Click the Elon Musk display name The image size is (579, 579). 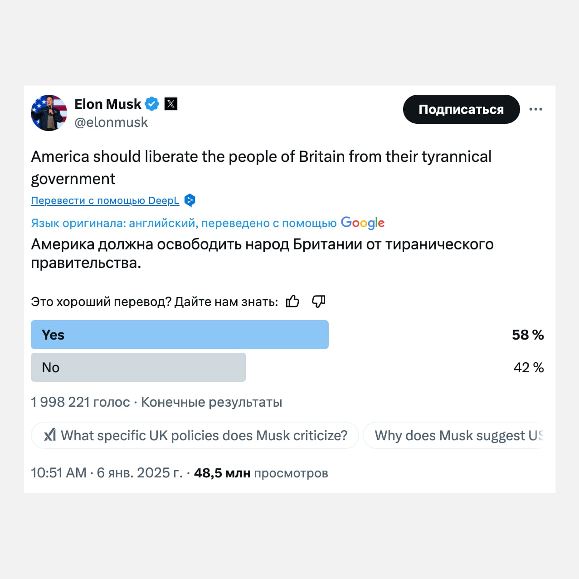(107, 104)
